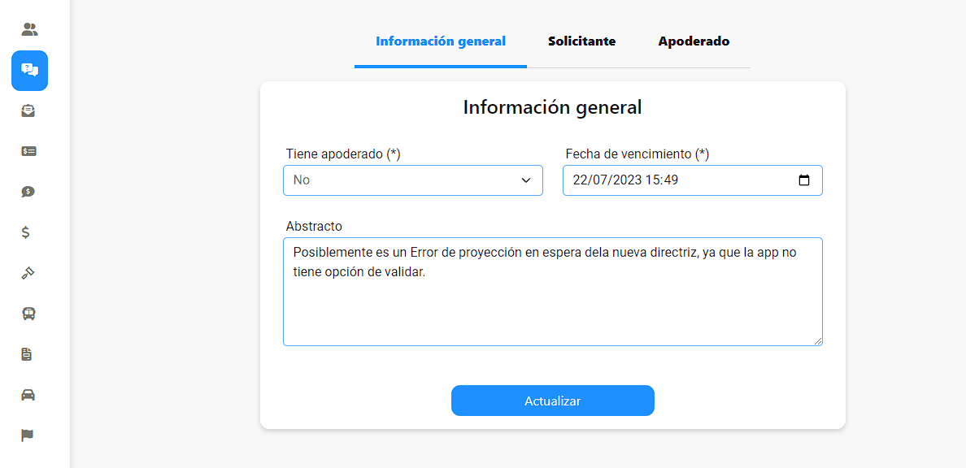Image resolution: width=966 pixels, height=468 pixels.
Task: Open the calendar picker in Fecha de vencimiento
Action: [x=804, y=180]
